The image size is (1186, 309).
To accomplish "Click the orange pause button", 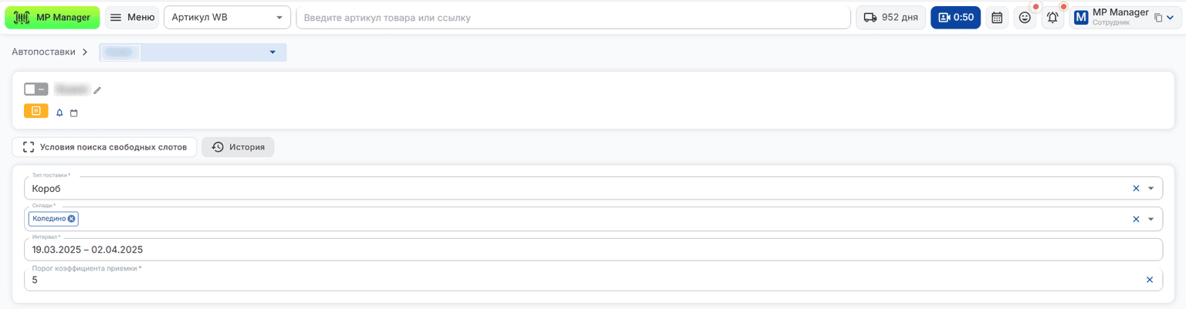I will point(36,111).
